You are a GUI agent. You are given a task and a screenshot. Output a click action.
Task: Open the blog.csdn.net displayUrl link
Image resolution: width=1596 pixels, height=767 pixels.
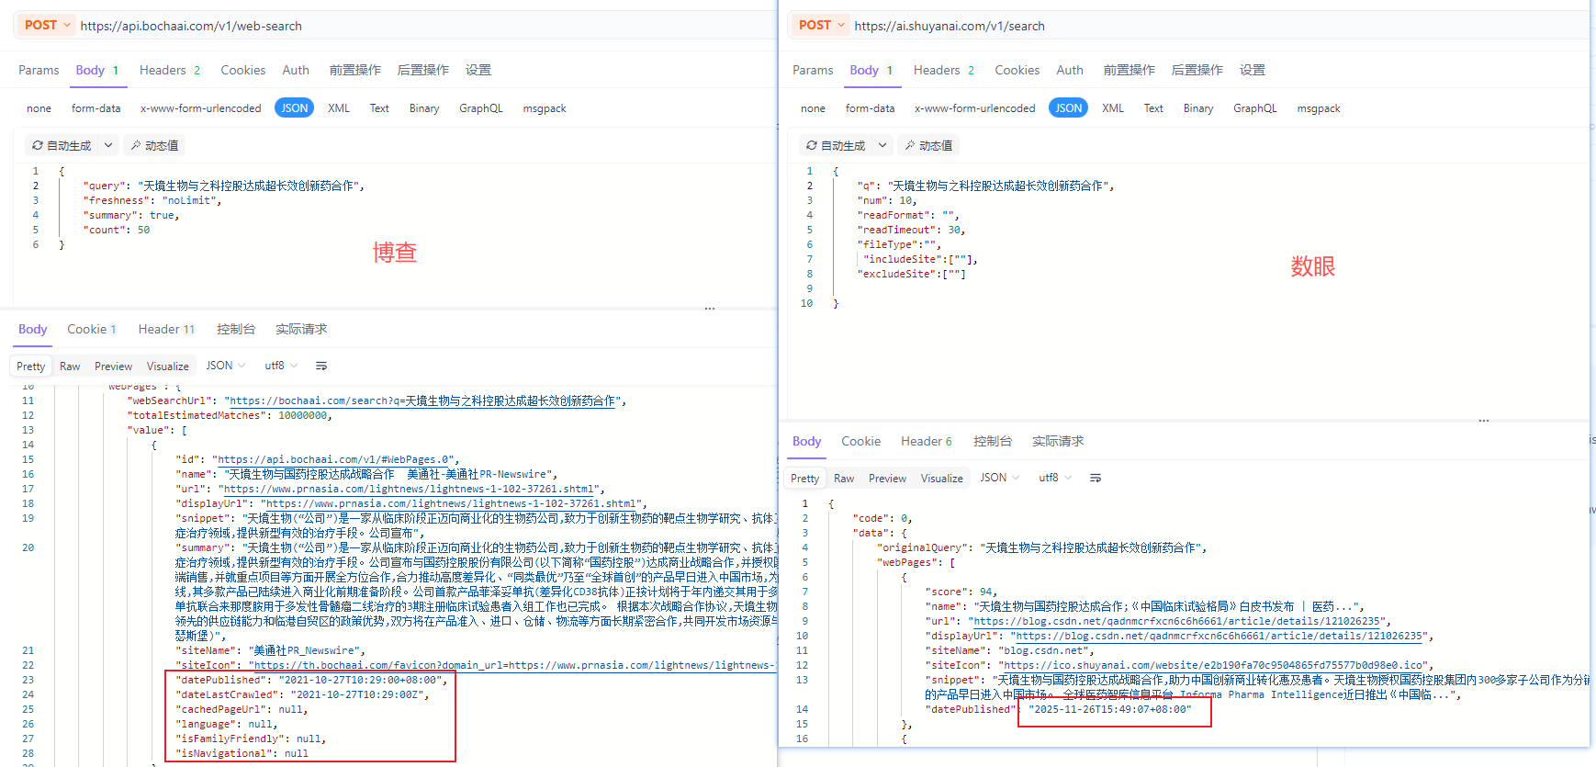click(1218, 636)
